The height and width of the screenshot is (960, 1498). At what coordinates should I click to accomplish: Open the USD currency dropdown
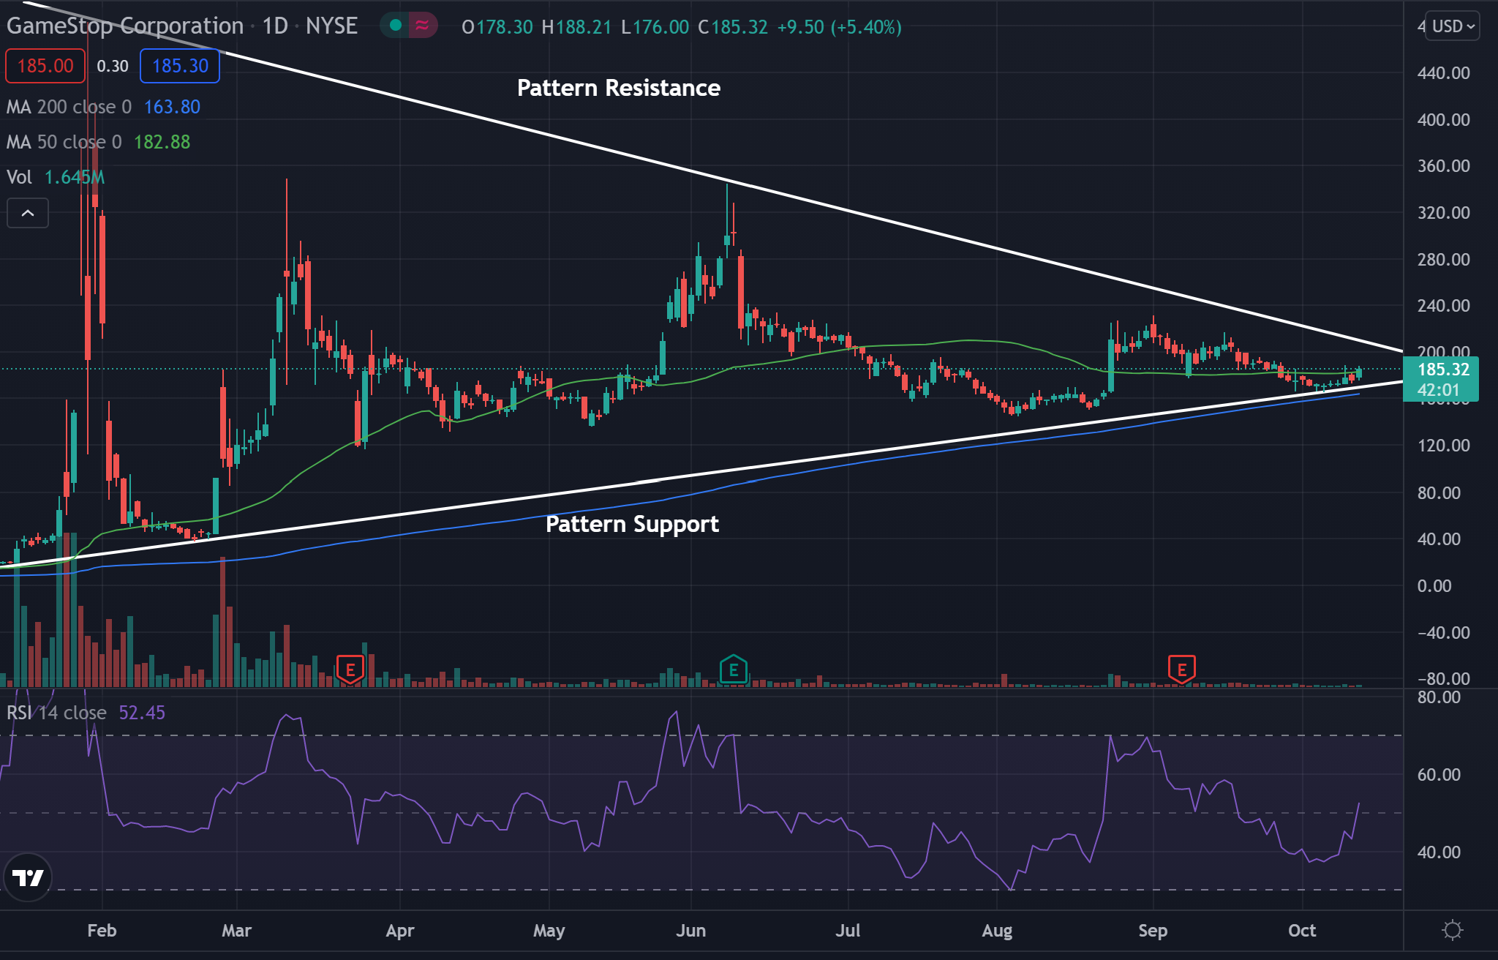1453,26
